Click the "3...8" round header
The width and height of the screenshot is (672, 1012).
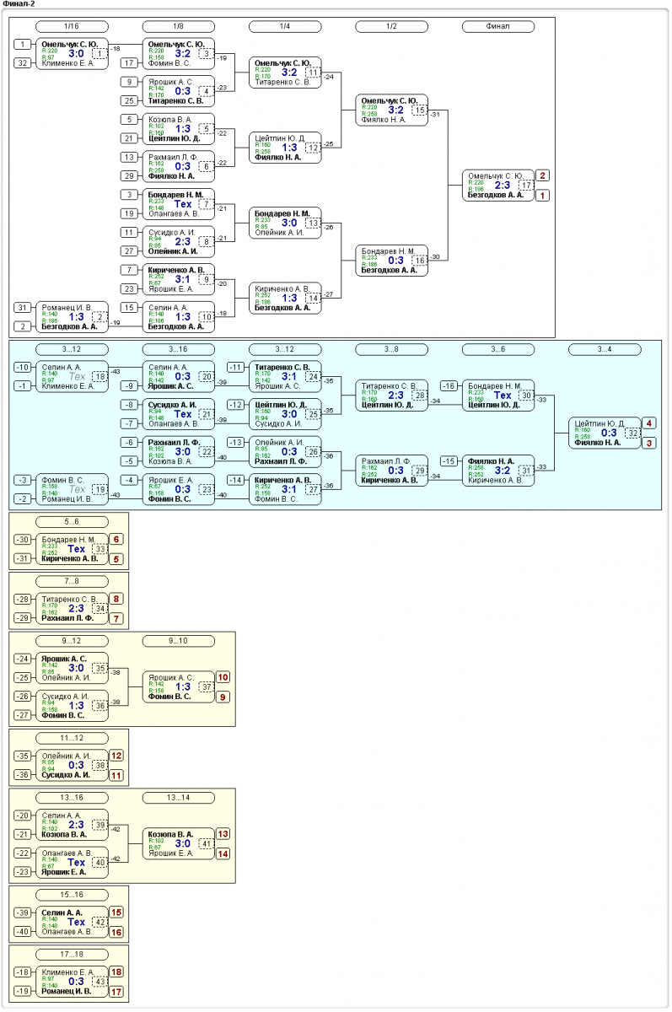(391, 349)
